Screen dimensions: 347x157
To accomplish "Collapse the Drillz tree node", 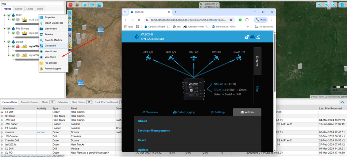I will pos(5,15).
